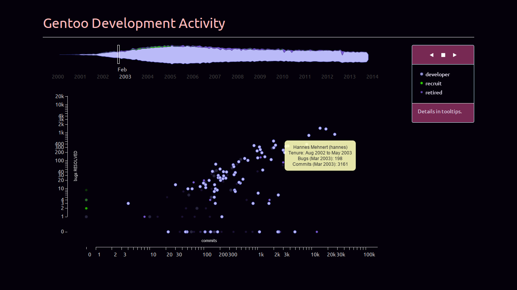Click the step backward arrow button
The image size is (517, 290).
(x=431, y=55)
